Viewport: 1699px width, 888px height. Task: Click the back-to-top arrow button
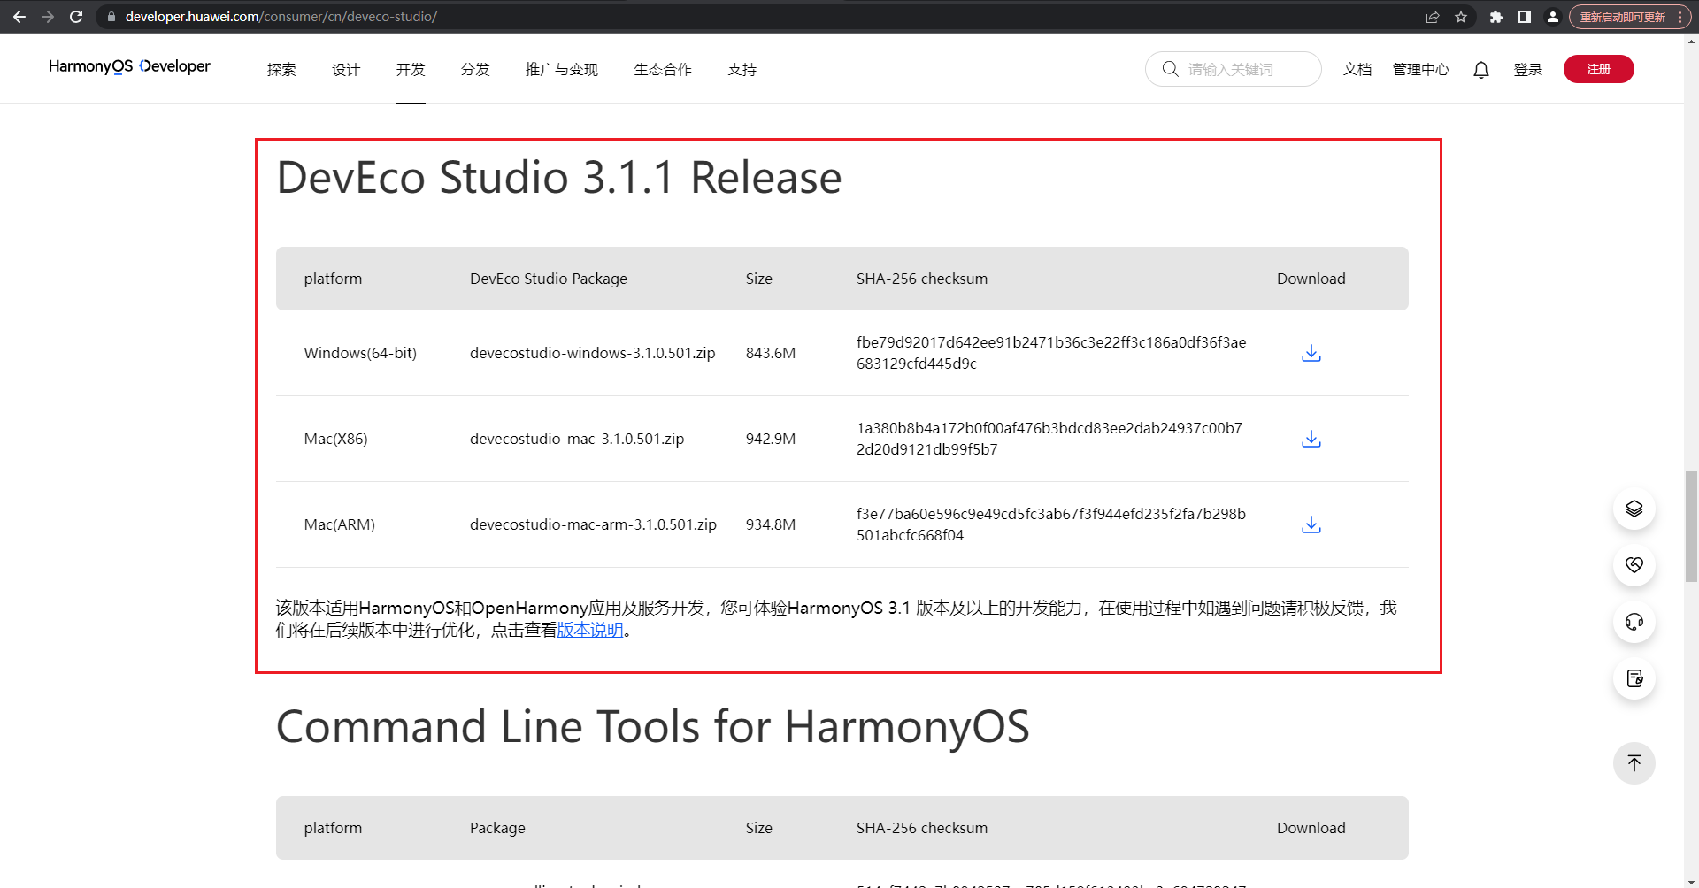click(1634, 763)
